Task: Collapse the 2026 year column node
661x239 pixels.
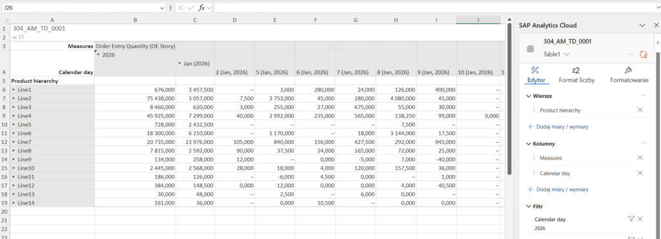Action: 98,55
